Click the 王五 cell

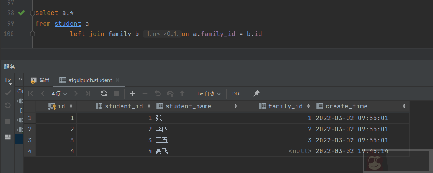point(197,140)
